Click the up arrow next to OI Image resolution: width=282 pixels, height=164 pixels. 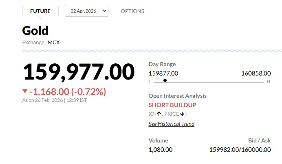[x=159, y=114]
